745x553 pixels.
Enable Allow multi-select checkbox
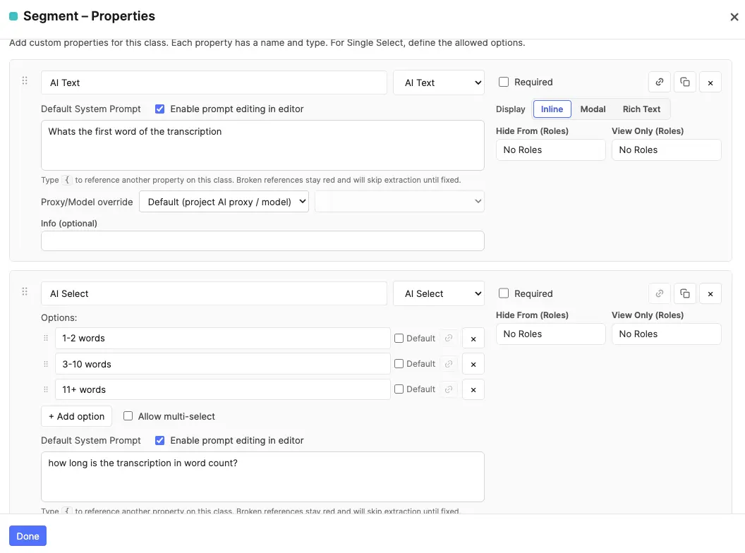pos(128,415)
